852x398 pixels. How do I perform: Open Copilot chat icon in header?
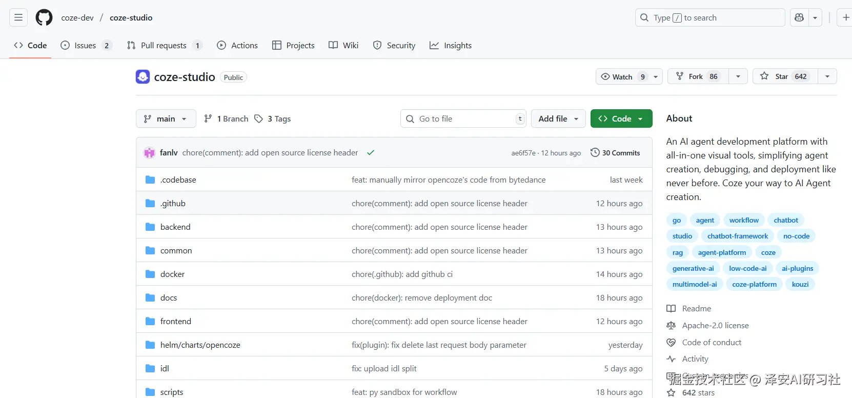(799, 17)
